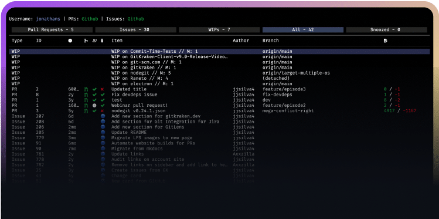Click the file changes column header icon
The width and height of the screenshot is (439, 219).
click(x=386, y=41)
